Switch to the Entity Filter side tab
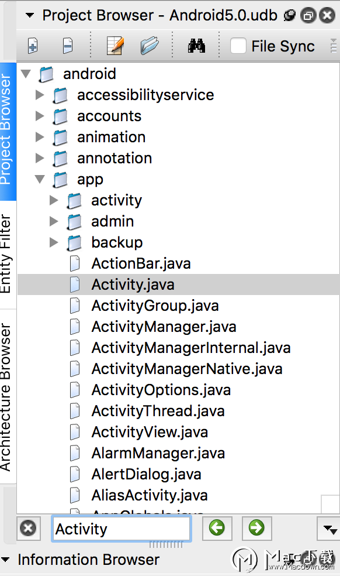 coord(8,254)
